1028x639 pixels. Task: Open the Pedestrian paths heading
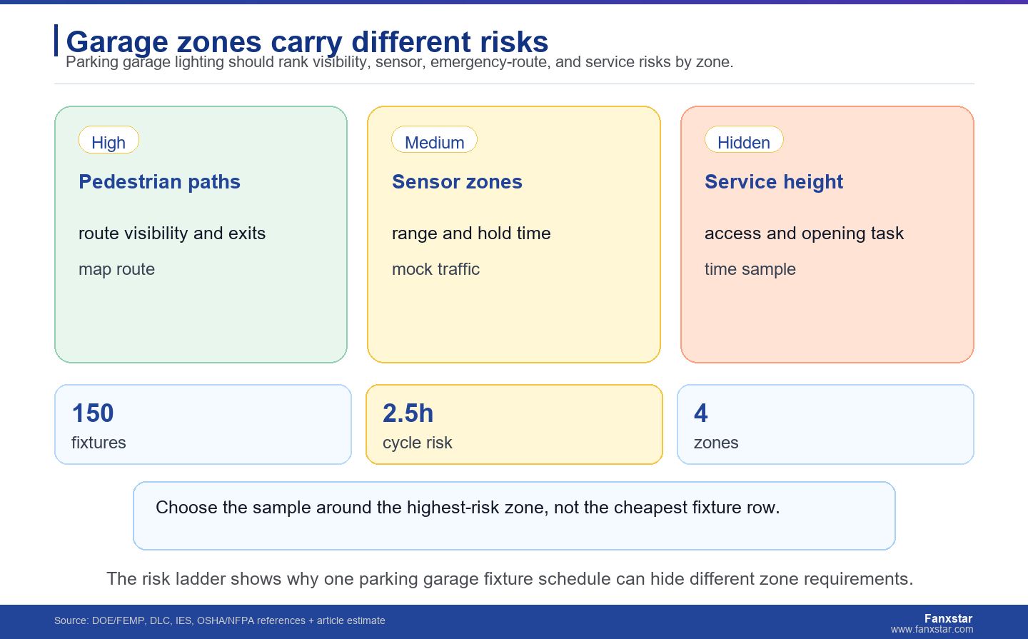(x=159, y=182)
